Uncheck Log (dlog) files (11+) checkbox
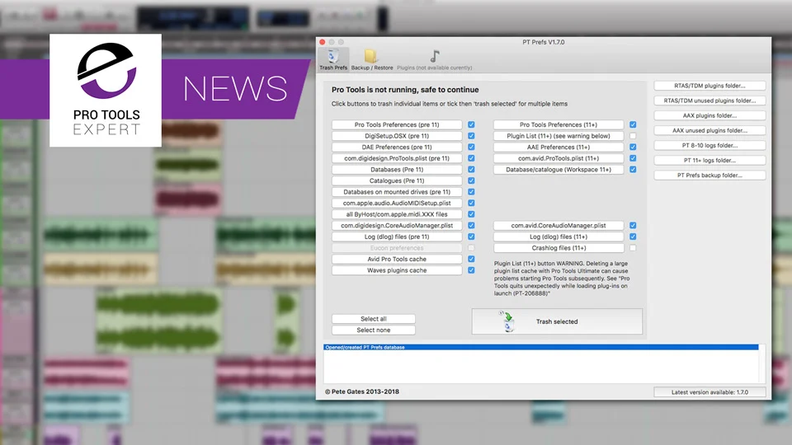The width and height of the screenshot is (792, 445). (633, 237)
